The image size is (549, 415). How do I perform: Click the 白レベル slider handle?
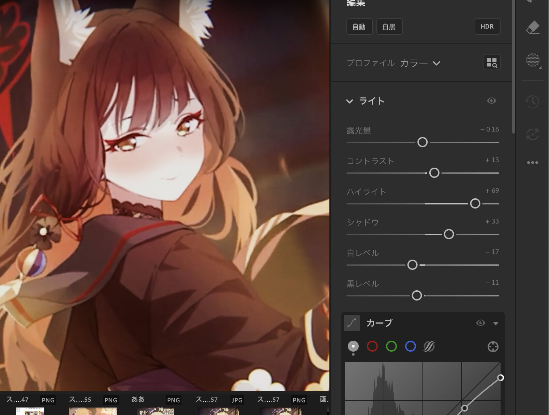(413, 265)
